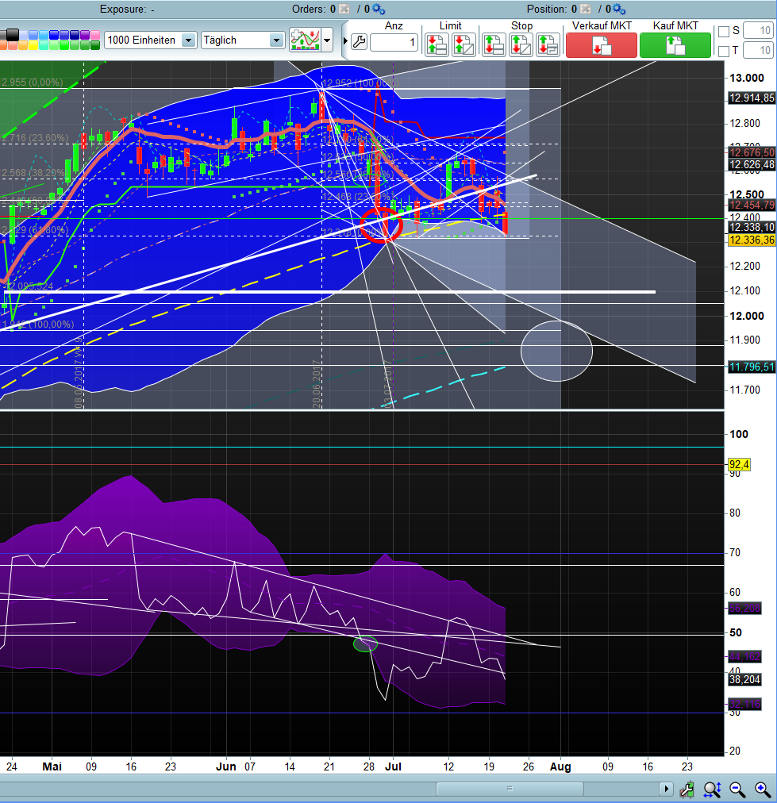
Task: Sell at market with Verkauf MKT
Action: (602, 45)
